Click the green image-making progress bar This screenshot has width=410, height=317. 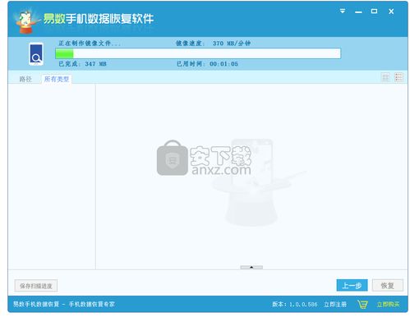(x=198, y=53)
